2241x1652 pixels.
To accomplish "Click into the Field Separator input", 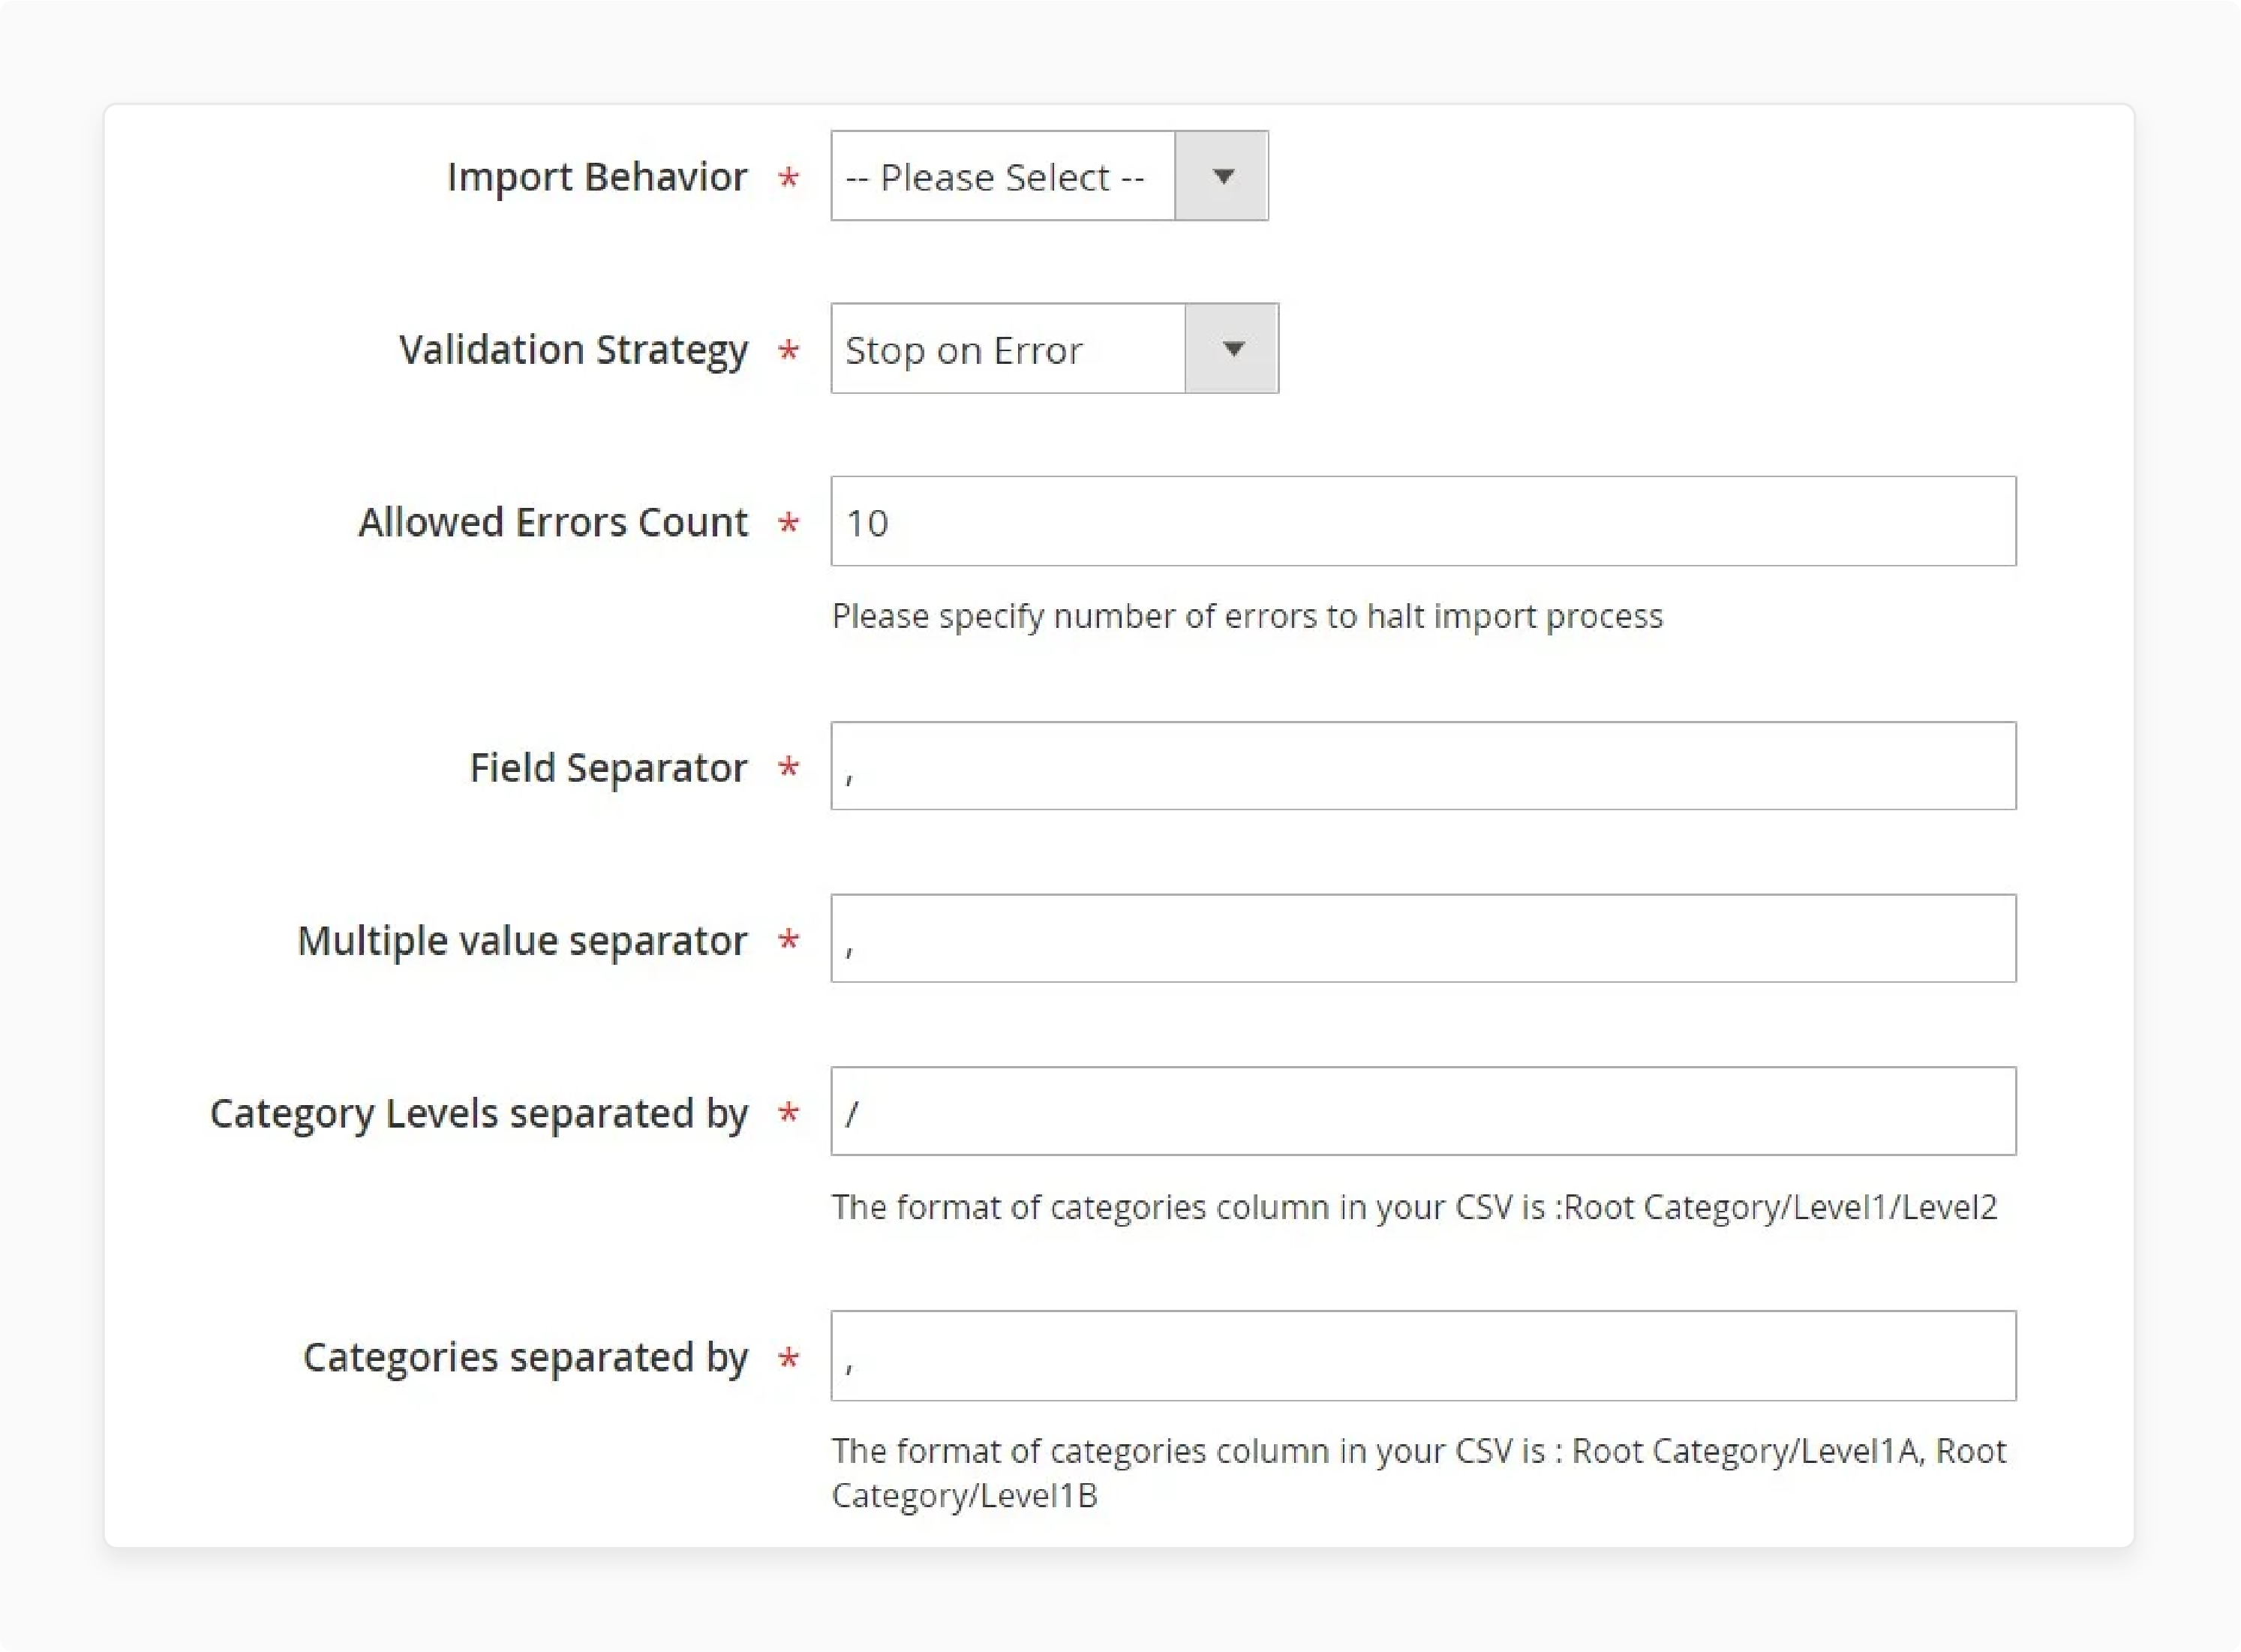I will click(x=1423, y=766).
